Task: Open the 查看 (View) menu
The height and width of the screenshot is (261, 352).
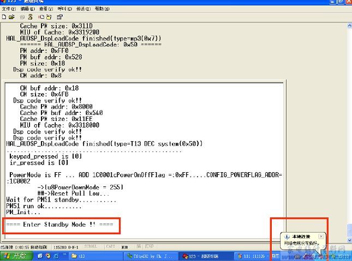Action: point(46,9)
